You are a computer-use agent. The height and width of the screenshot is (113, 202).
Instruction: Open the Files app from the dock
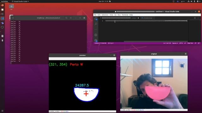tap(2, 10)
